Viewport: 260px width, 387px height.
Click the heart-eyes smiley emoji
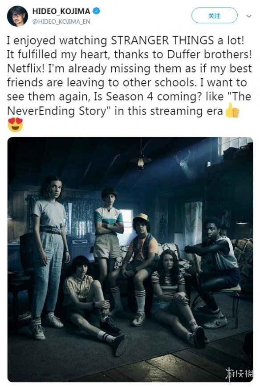[15, 125]
